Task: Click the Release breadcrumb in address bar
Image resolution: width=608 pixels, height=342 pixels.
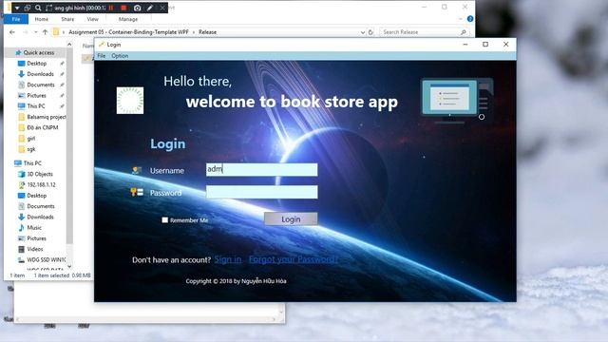Action: coord(207,32)
